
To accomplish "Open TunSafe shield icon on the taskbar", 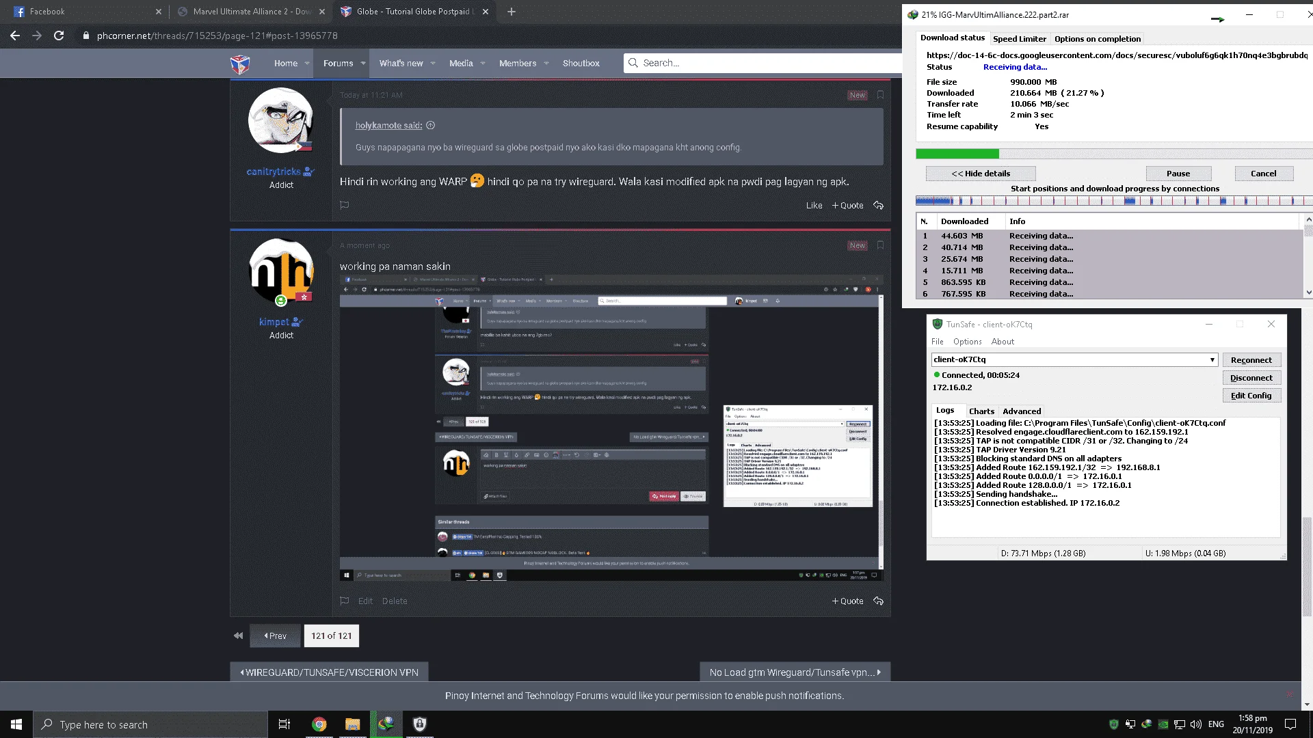I will coord(420,724).
